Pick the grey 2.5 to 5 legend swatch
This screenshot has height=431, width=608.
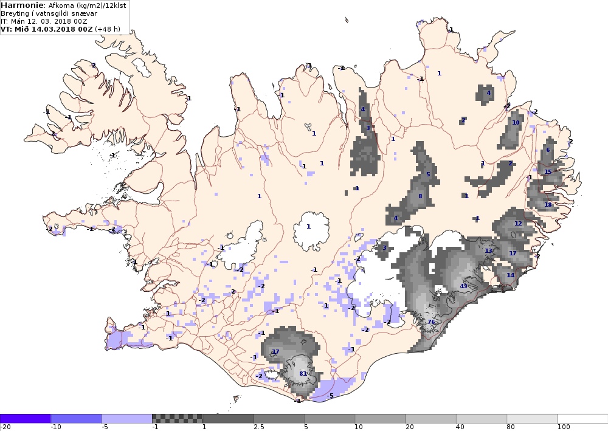coord(279,419)
